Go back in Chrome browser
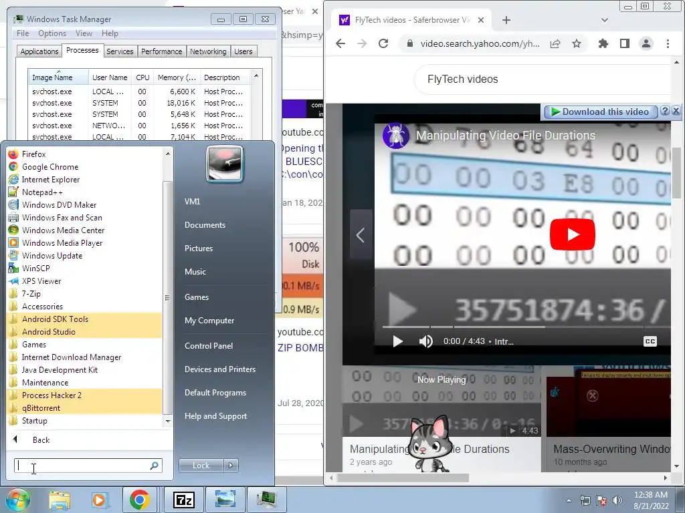Image resolution: width=685 pixels, height=513 pixels. [340, 43]
